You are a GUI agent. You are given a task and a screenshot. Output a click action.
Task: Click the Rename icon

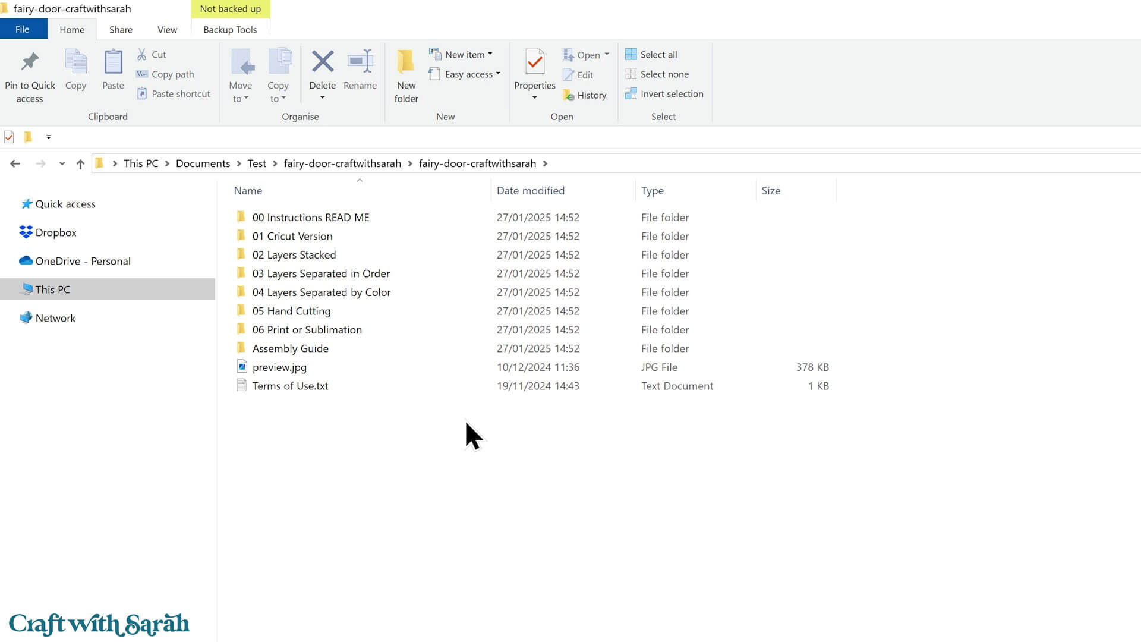click(360, 62)
